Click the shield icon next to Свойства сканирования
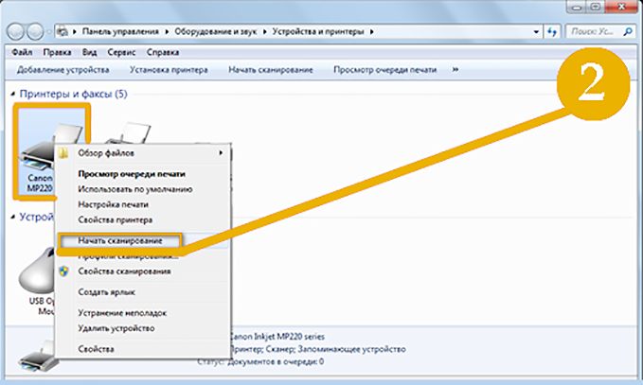This screenshot has width=643, height=385. click(63, 271)
